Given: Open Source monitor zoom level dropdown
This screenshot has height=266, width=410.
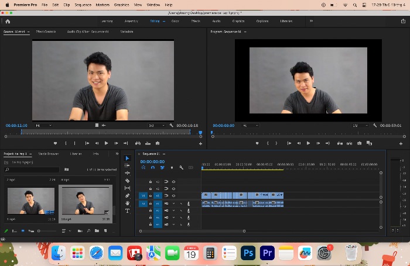Looking at the screenshot, I should [x=43, y=126].
